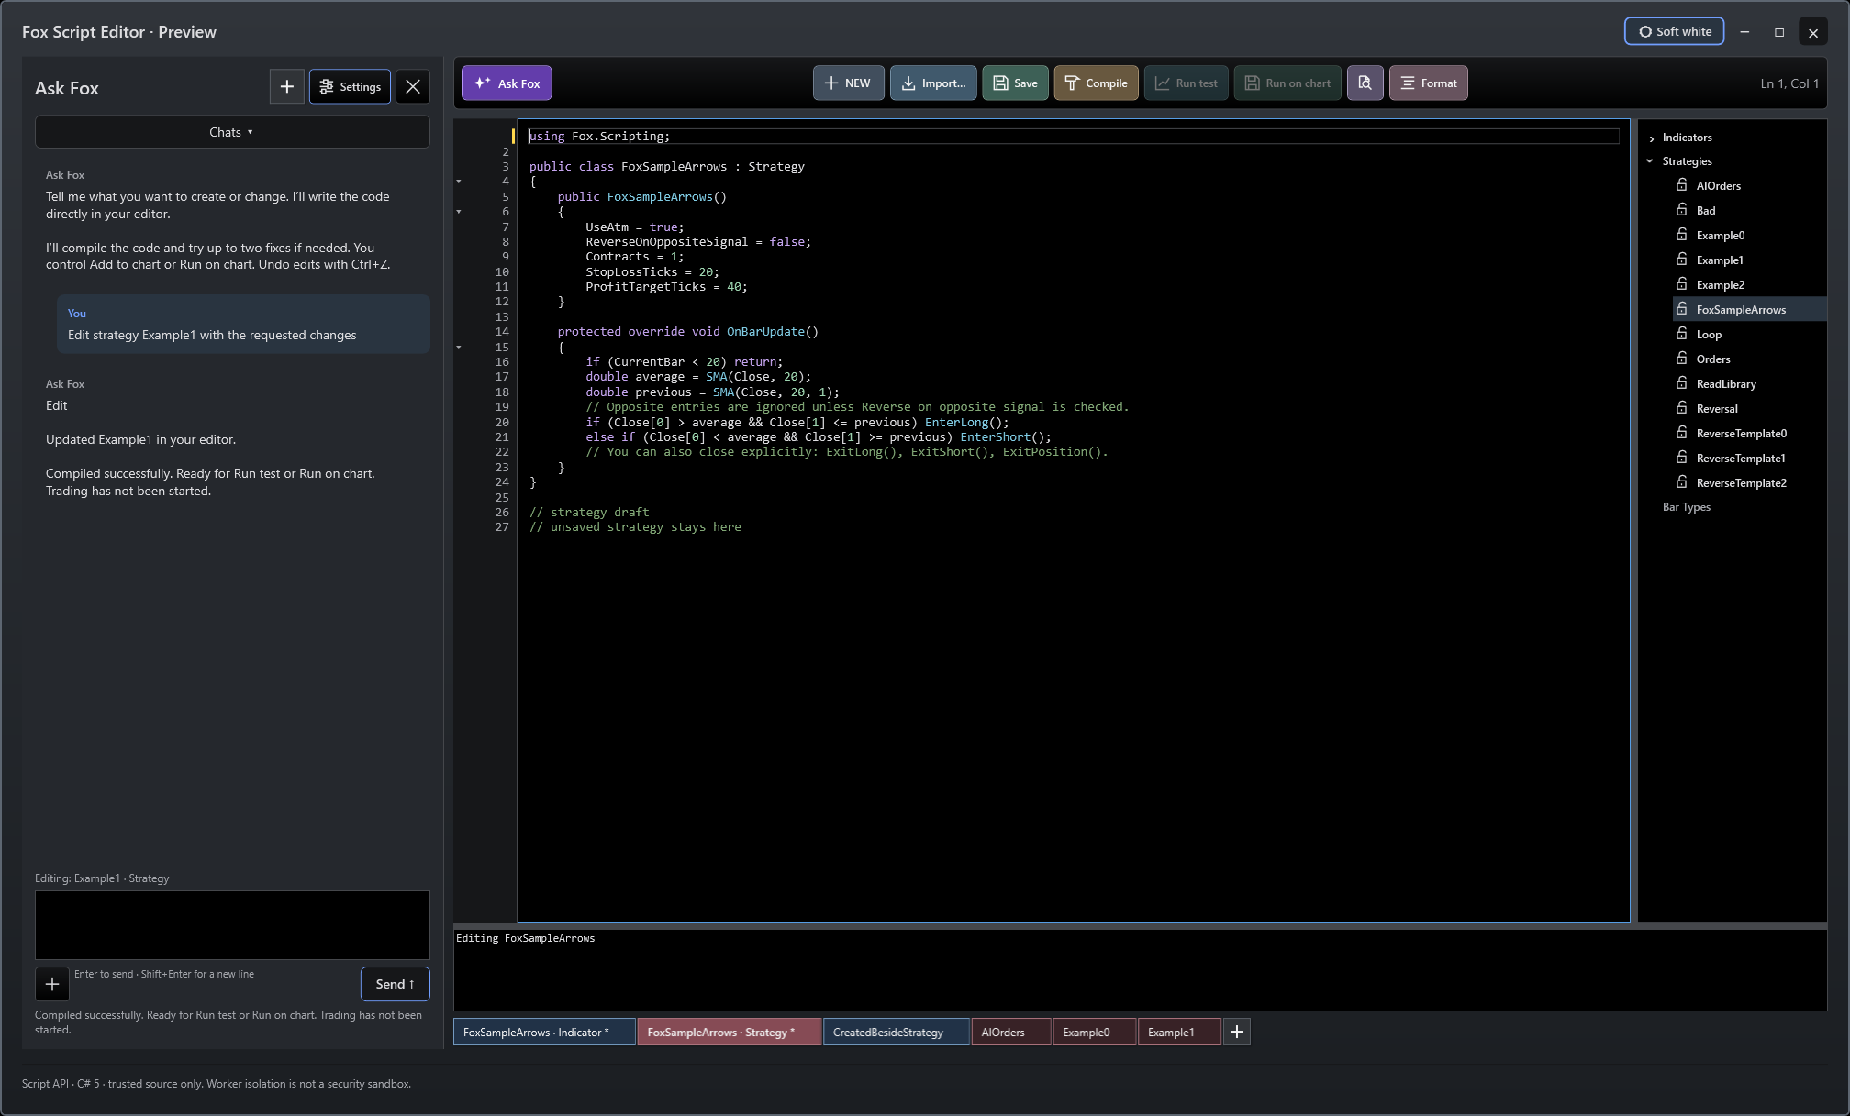Viewport: 1850px width, 1116px height.
Task: Switch to CreatedBesideStrategy tab
Action: [896, 1032]
